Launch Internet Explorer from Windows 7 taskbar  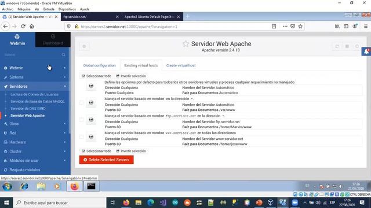[x=24, y=186]
